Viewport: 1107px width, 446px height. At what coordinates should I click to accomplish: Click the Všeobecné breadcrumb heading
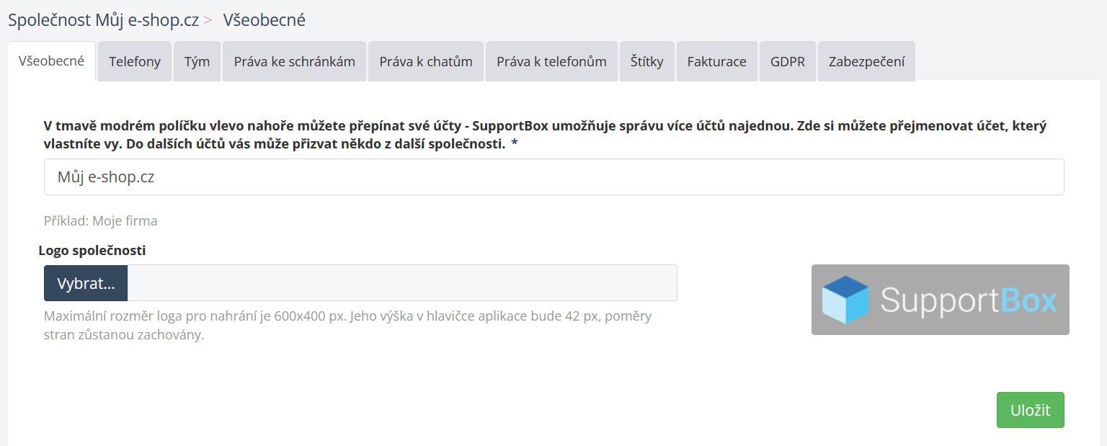point(264,19)
